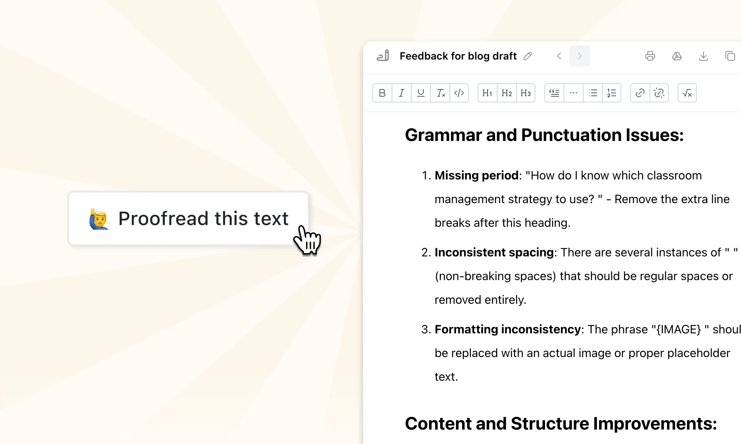Image resolution: width=741 pixels, height=444 pixels.
Task: Apply Heading 1 style
Action: click(487, 93)
